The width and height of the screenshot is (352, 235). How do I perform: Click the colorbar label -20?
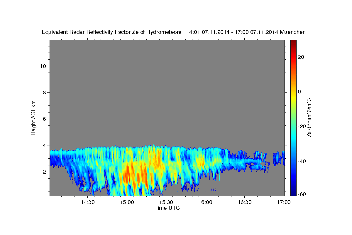(x=301, y=127)
